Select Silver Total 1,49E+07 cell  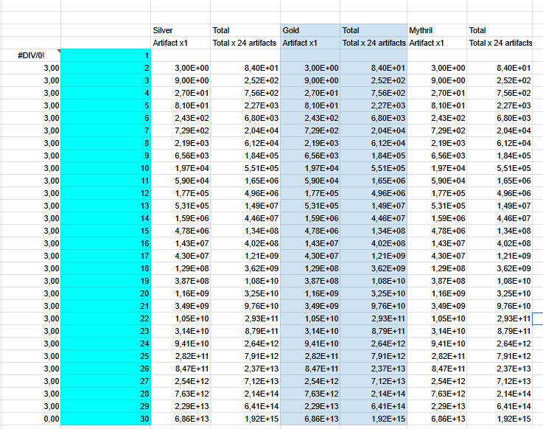click(245, 206)
